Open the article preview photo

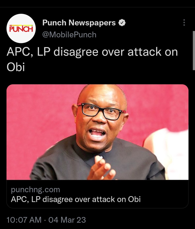click(x=97, y=132)
